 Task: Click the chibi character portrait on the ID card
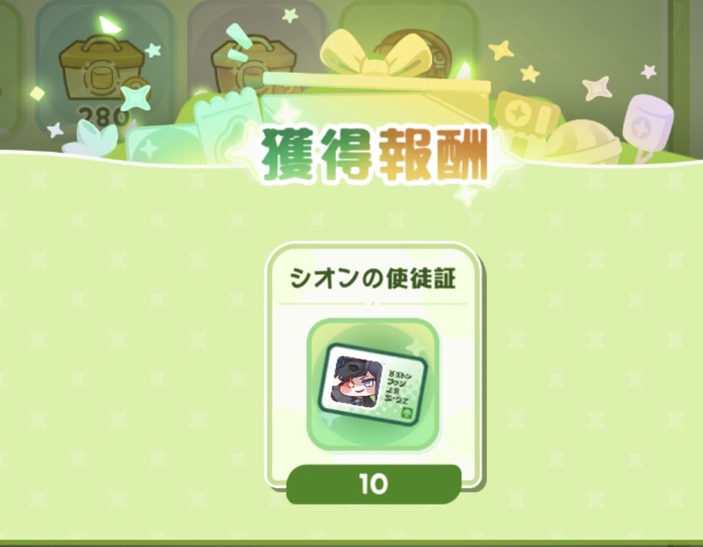coord(355,382)
